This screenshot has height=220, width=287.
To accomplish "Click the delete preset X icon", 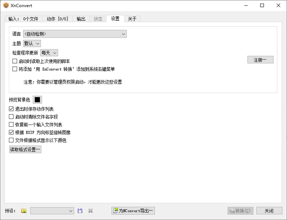I will click(91, 211).
